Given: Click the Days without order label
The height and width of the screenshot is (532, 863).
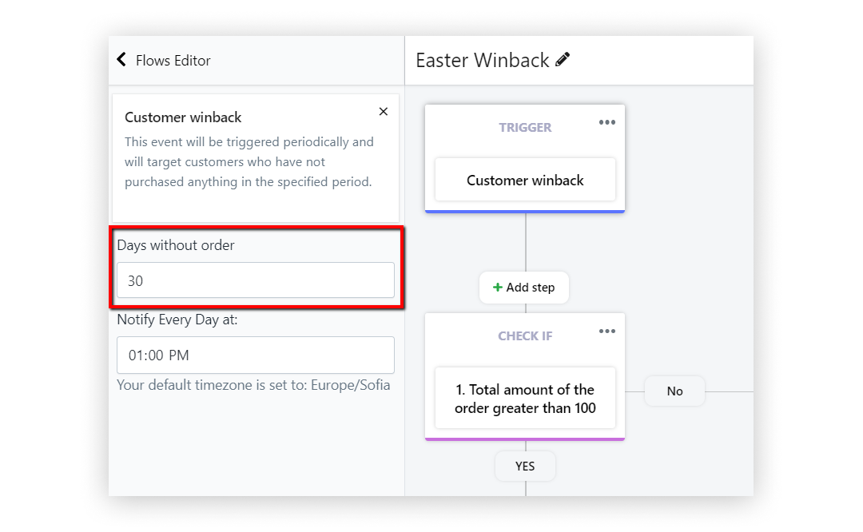Looking at the screenshot, I should [176, 245].
